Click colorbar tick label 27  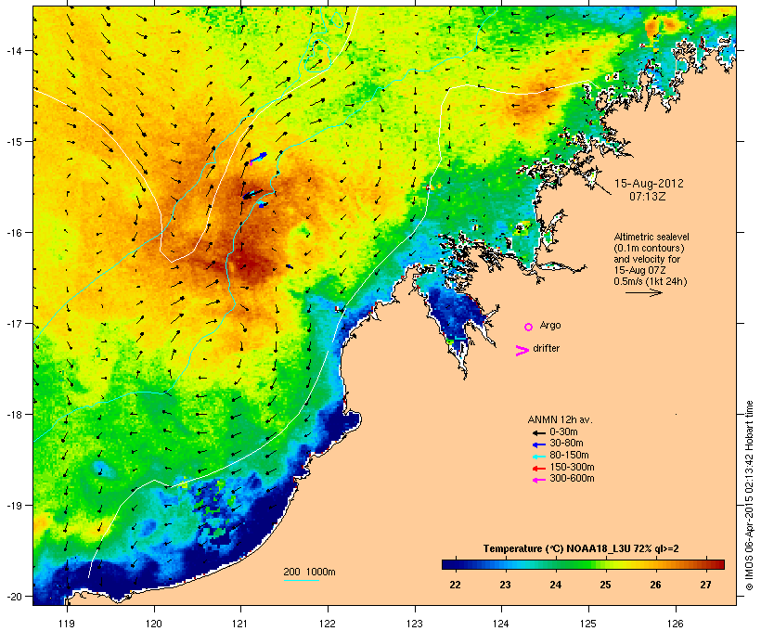(x=705, y=585)
